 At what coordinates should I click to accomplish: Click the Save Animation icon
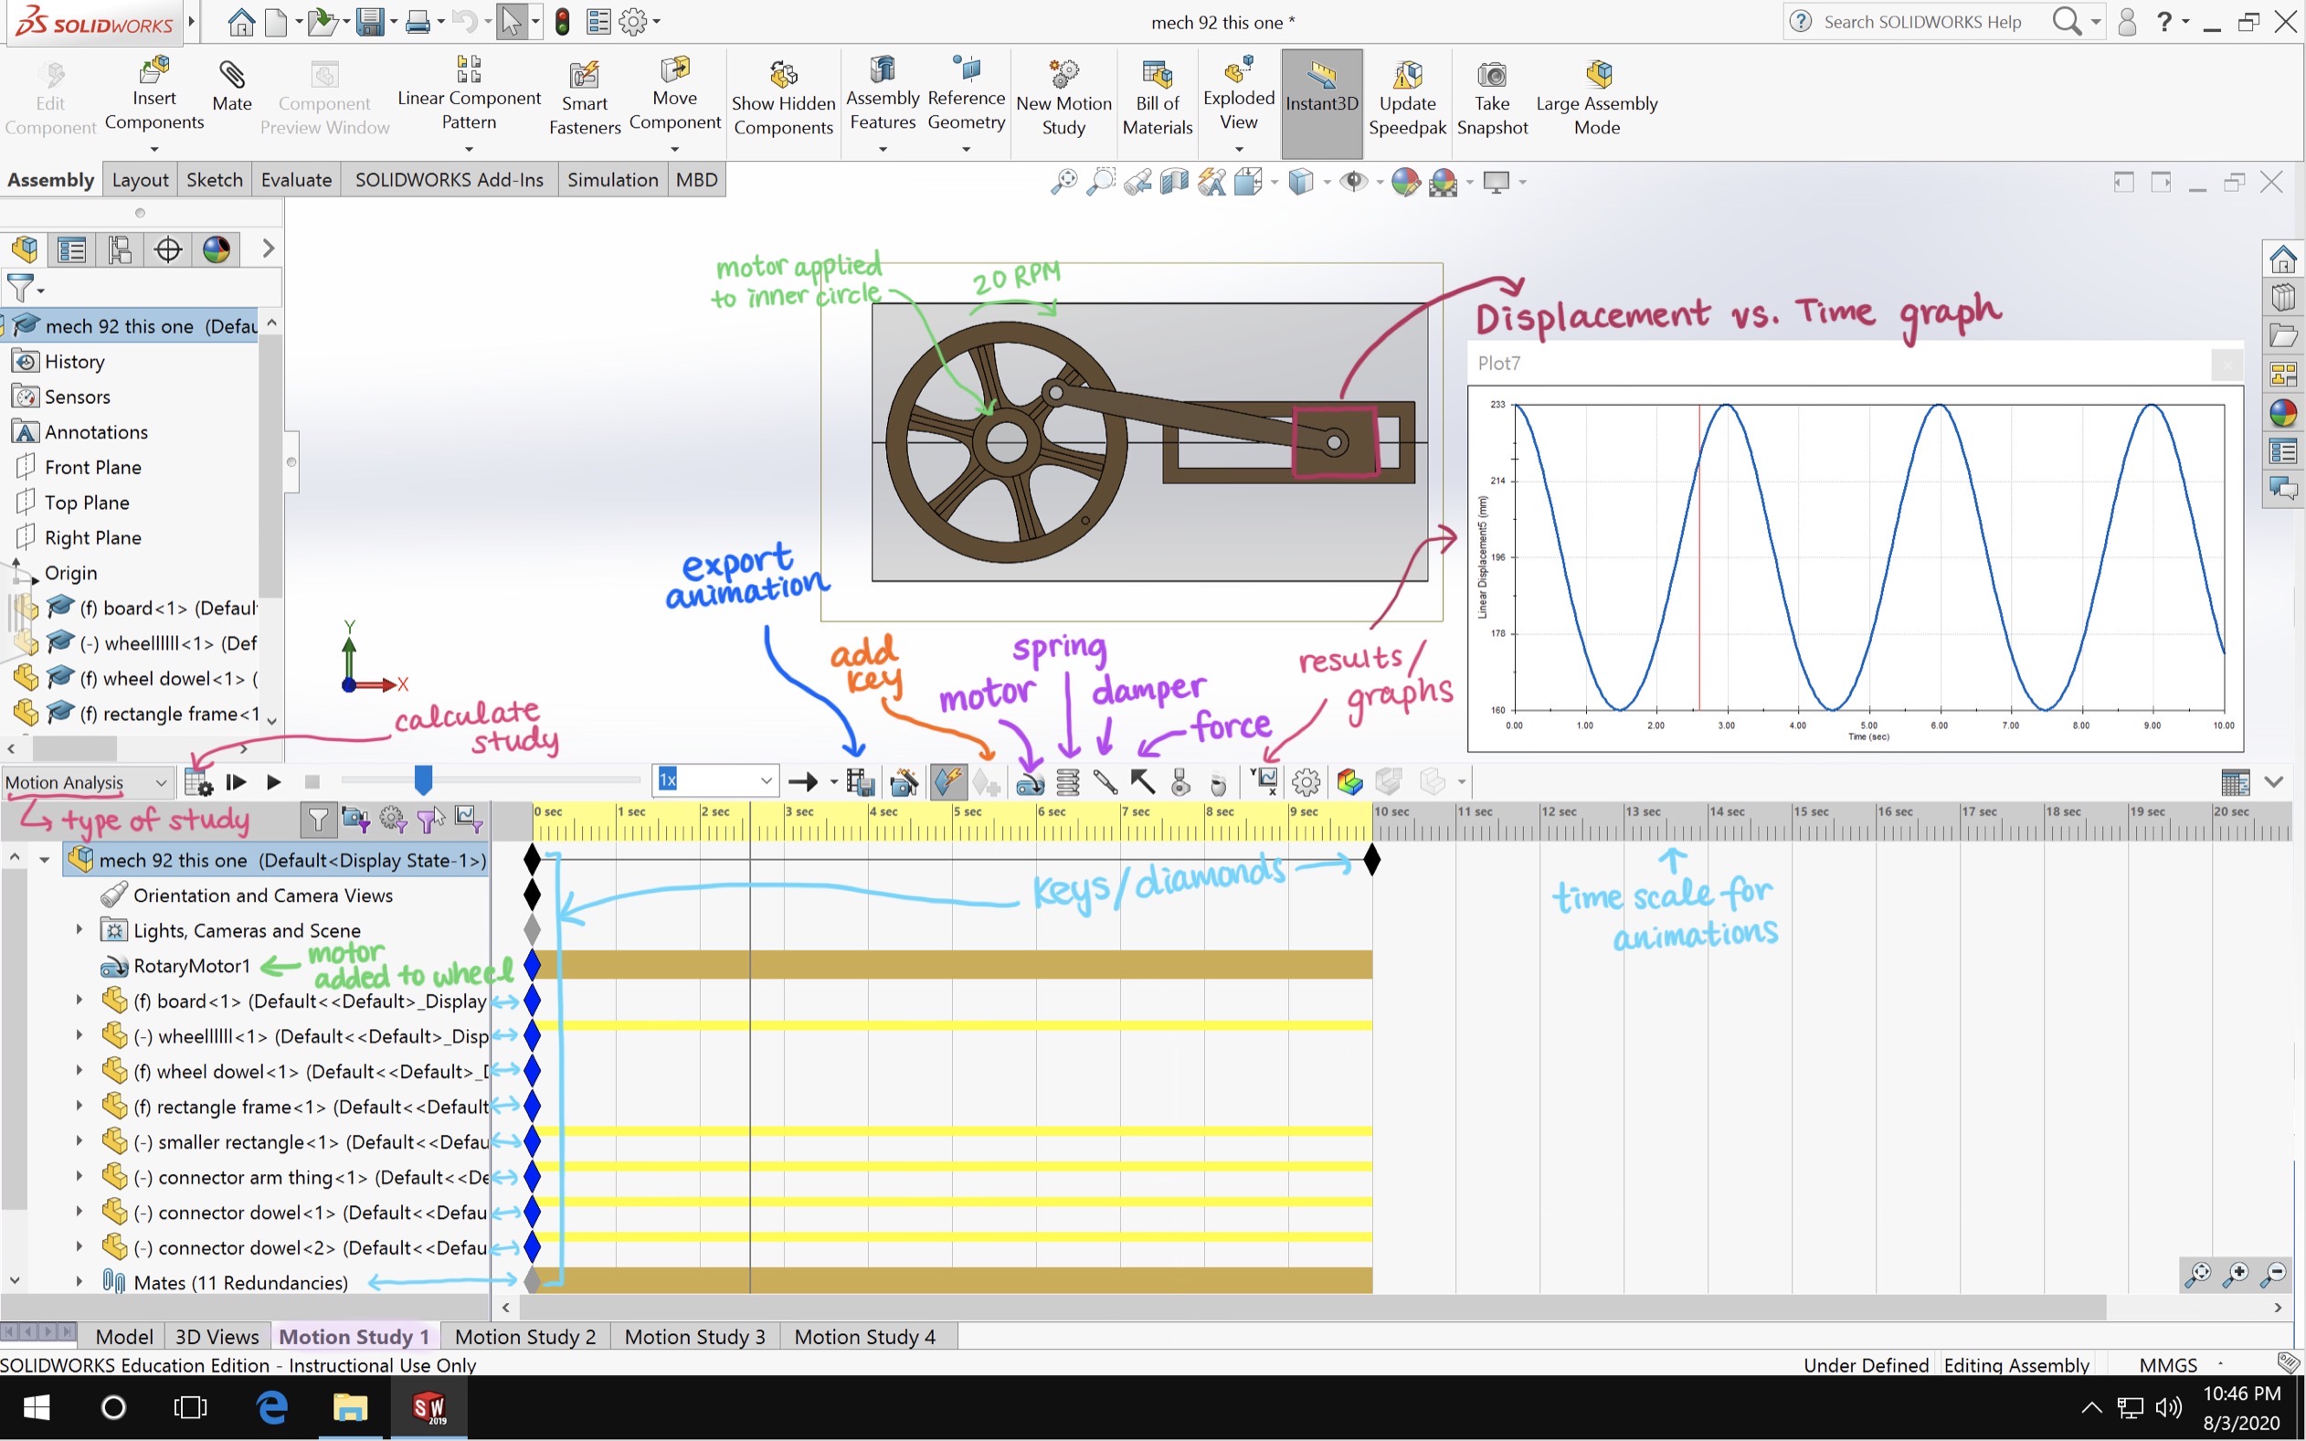point(860,782)
